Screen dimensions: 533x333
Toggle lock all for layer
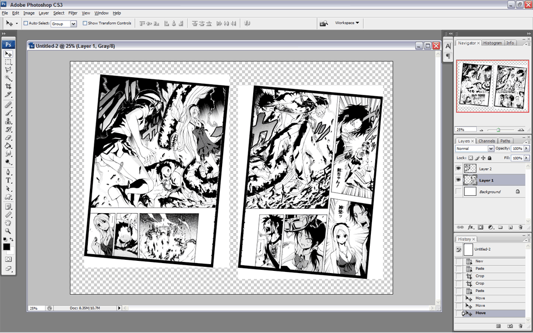pyautogui.click(x=490, y=158)
